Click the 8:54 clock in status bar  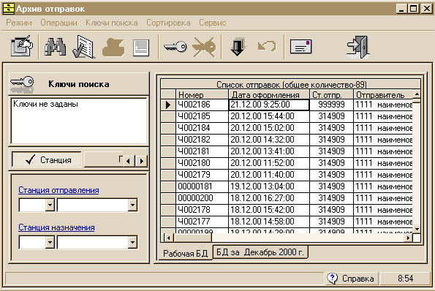tap(405, 279)
